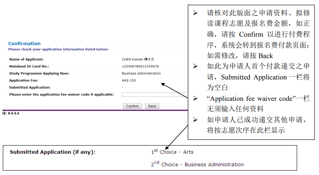Select the HK$ 150 fee value
This screenshot has height=175, width=319.
[129, 80]
